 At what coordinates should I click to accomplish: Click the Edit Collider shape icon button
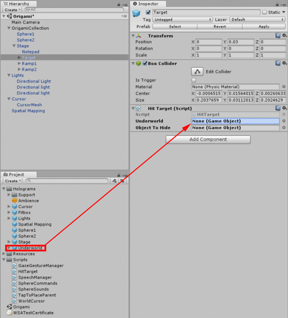(197, 72)
